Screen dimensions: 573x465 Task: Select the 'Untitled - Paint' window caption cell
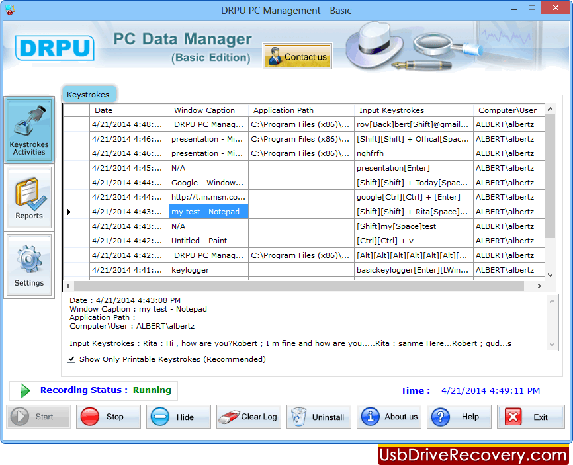point(208,241)
